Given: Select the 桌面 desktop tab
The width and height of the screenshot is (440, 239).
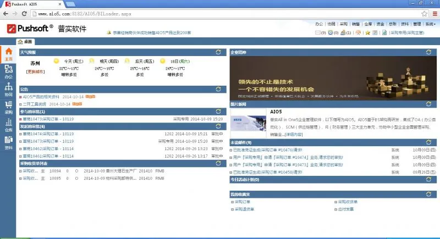Looking at the screenshot, I should (25, 42).
